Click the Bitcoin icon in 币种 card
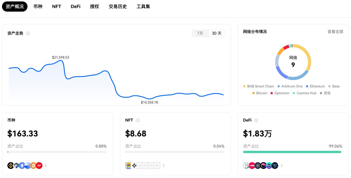 pyautogui.click(x=33, y=165)
